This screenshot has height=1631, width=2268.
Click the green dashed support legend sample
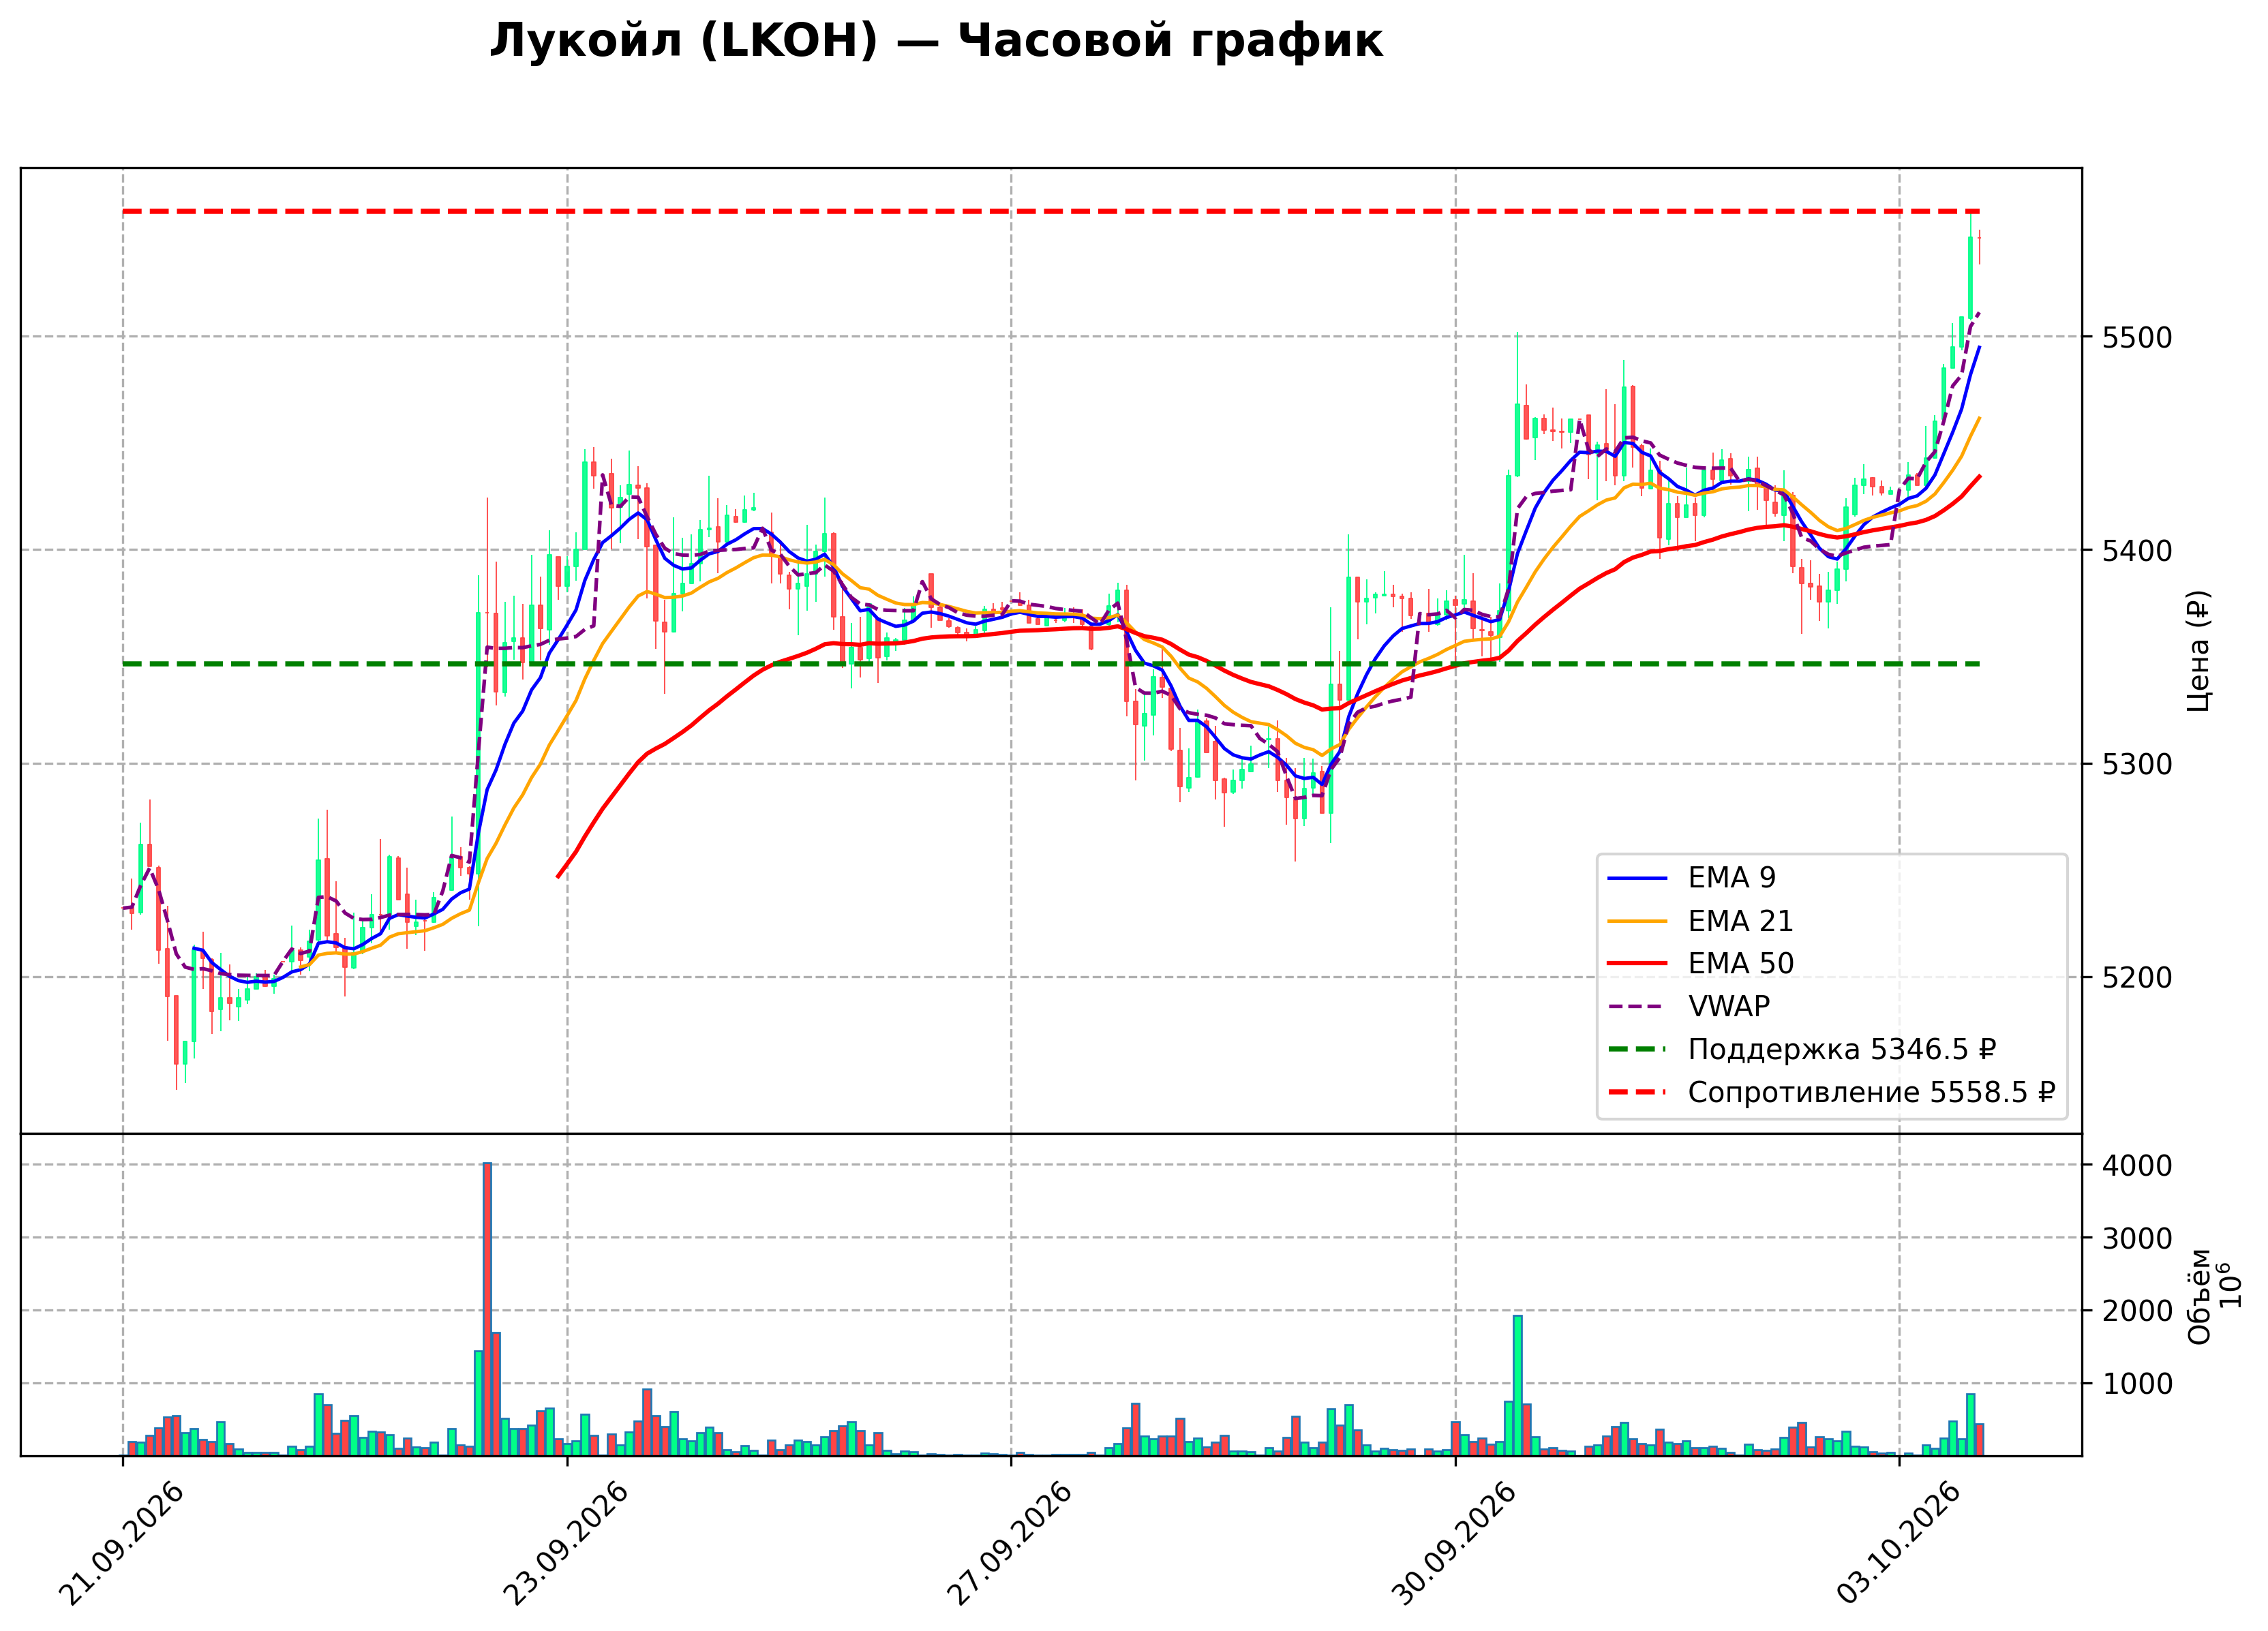(1637, 1050)
